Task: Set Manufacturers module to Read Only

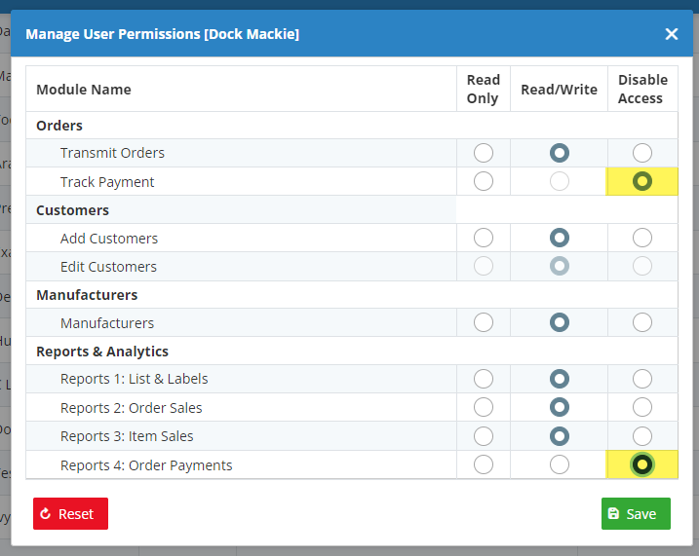Action: [x=484, y=322]
